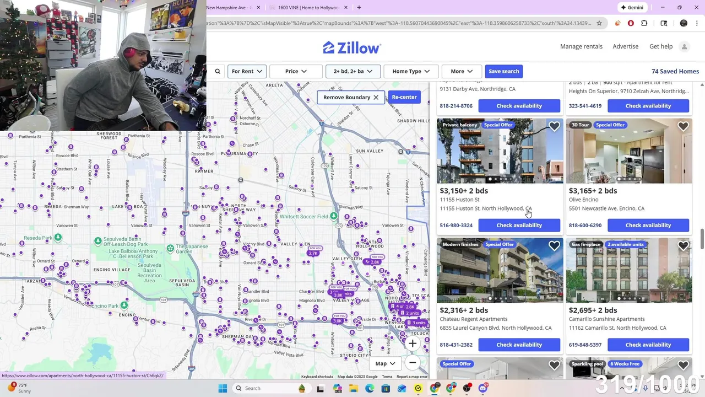The width and height of the screenshot is (705, 397).
Task: Open Microsoft Edge from taskbar
Action: (x=370, y=388)
